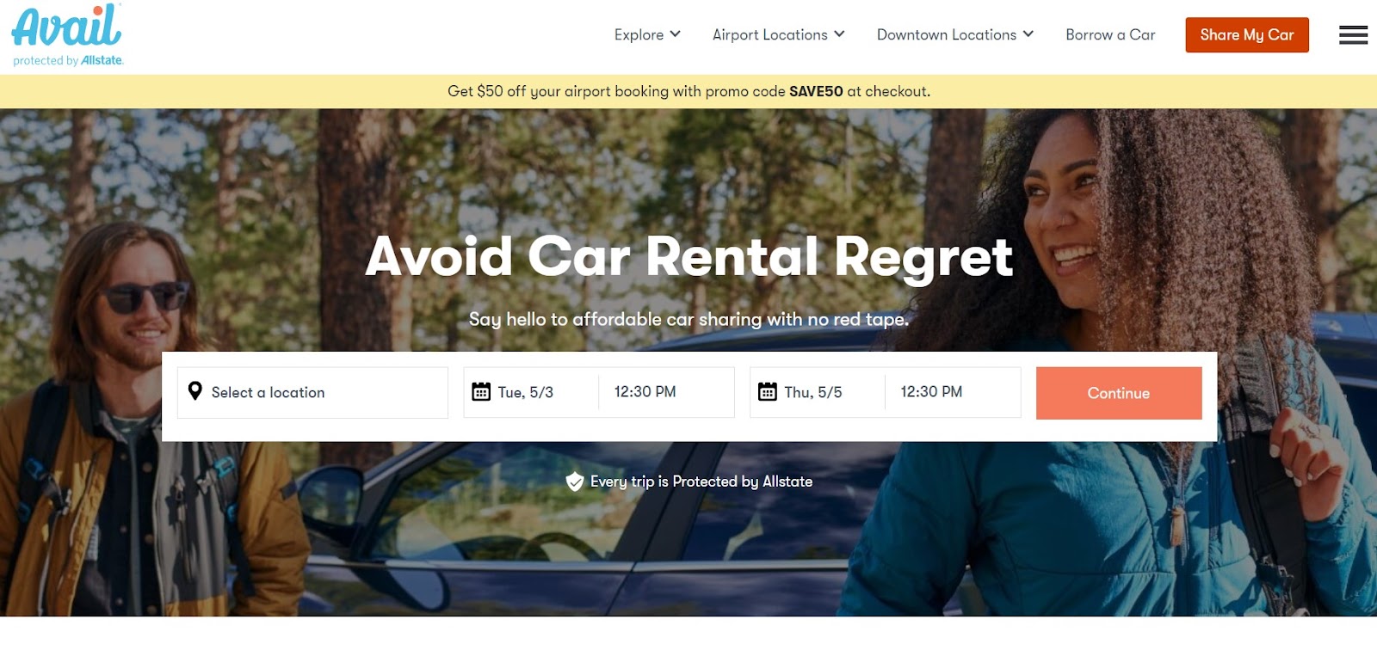
Task: Change the return time 12:30 PM
Action: pyautogui.click(x=953, y=392)
